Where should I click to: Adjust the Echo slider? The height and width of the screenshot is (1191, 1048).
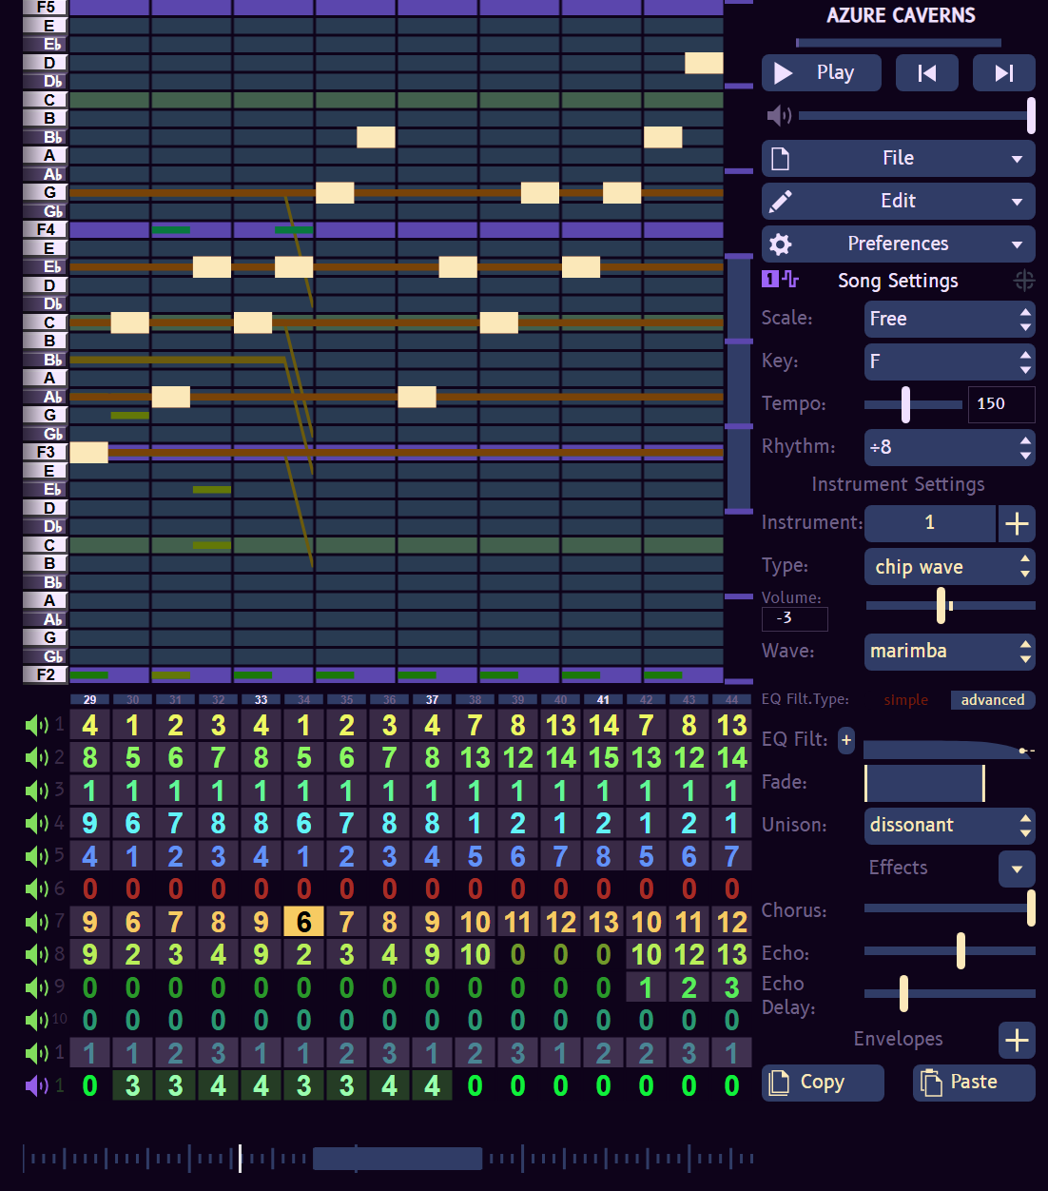click(x=949, y=951)
